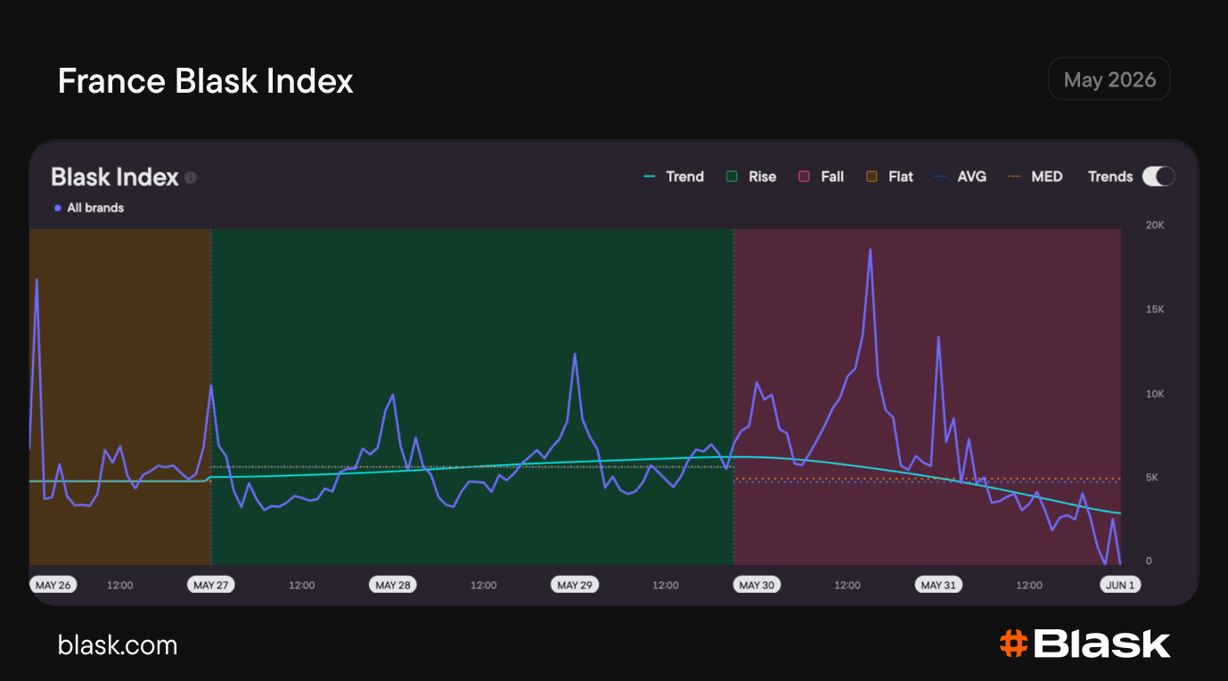Click the orange Blask hashtag logo icon
Screen dimensions: 1228x681
(x=1012, y=644)
